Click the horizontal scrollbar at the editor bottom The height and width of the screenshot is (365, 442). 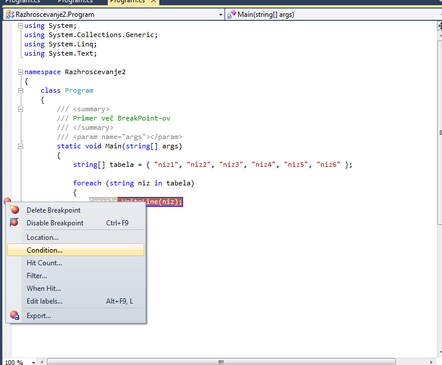coord(220,362)
